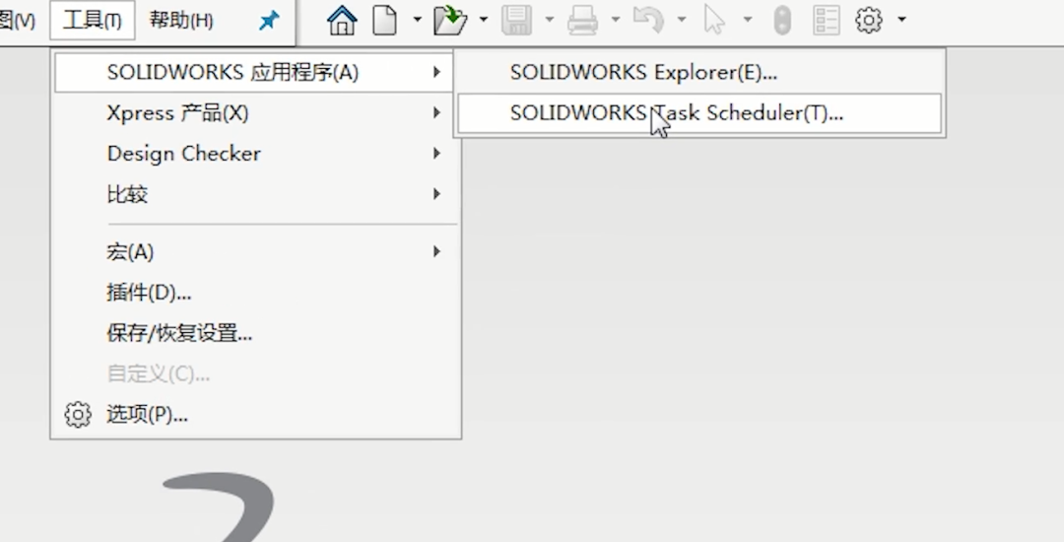This screenshot has height=542, width=1064.
Task: Expand the Undo dropdown arrow
Action: coord(681,20)
